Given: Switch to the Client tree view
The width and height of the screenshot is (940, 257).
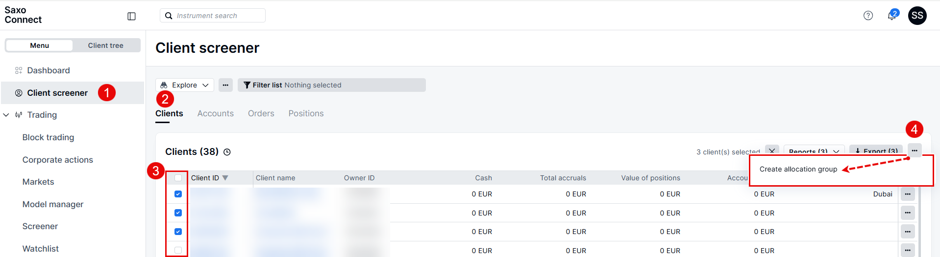Looking at the screenshot, I should click(x=105, y=45).
